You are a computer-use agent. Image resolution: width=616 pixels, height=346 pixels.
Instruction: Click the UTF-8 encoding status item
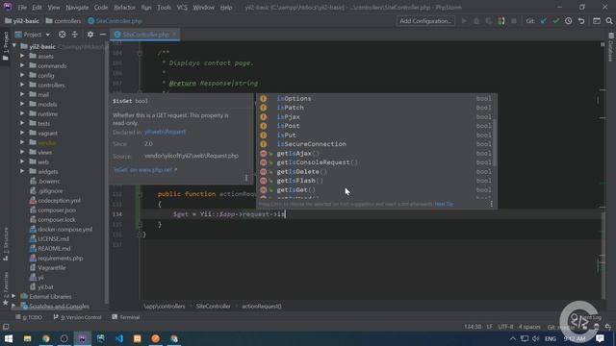coord(505,327)
